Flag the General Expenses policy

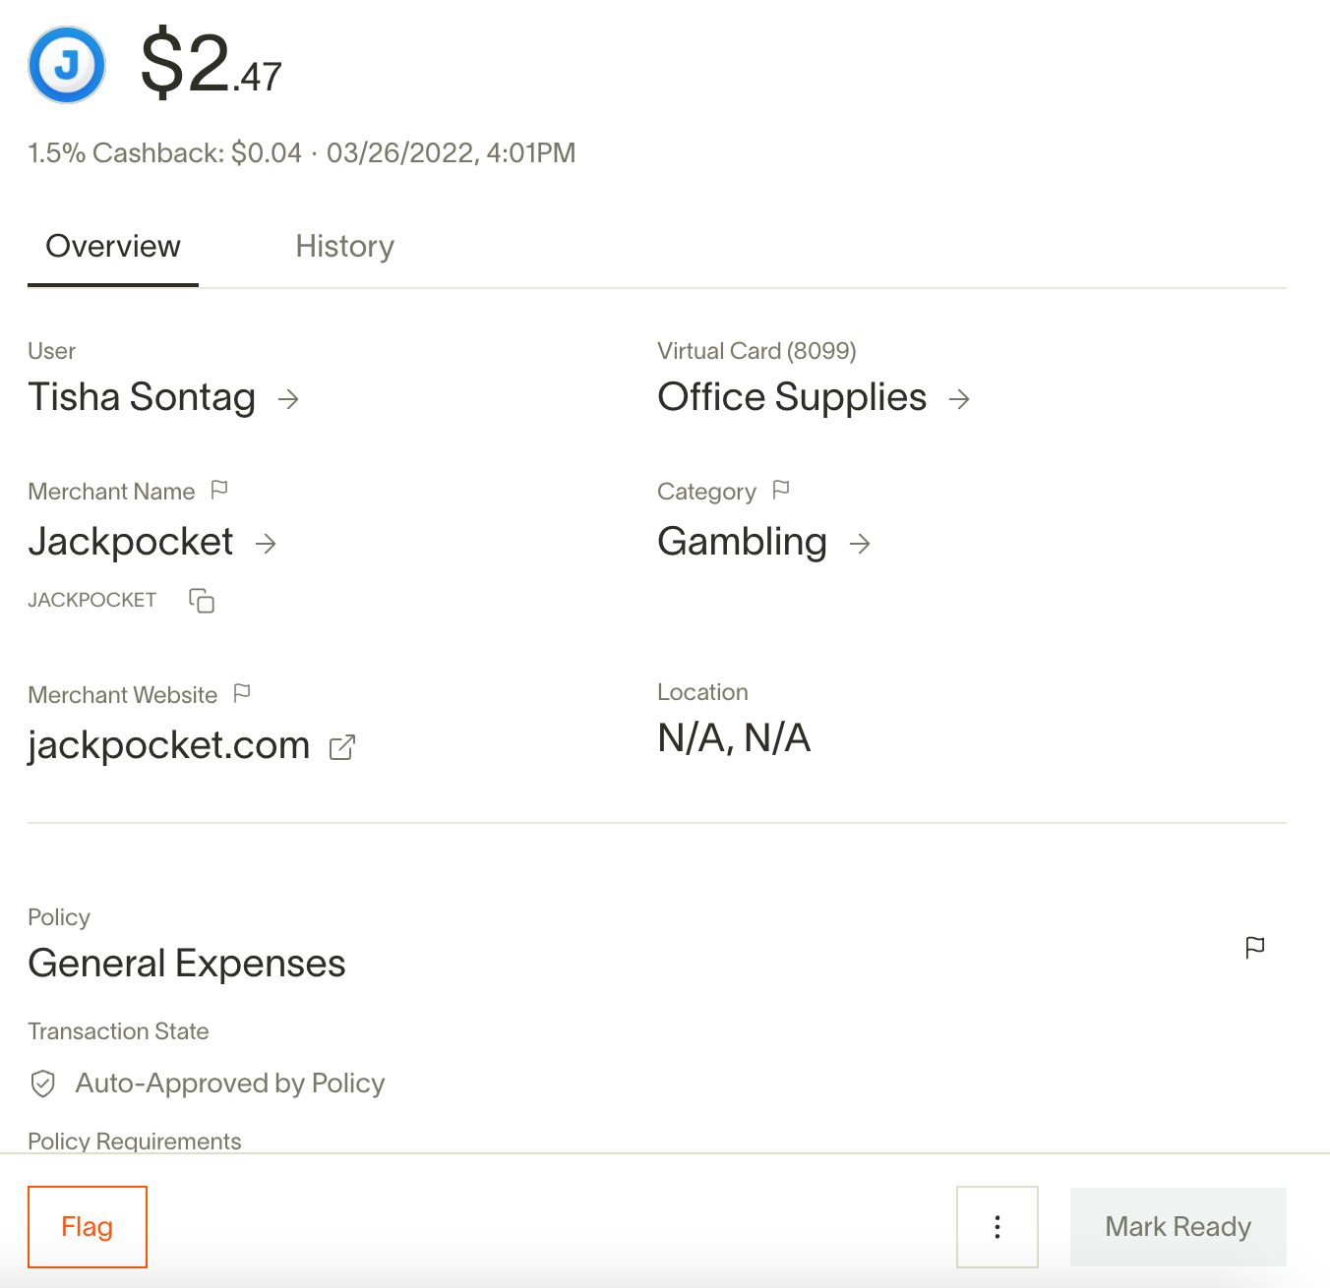pos(1255,948)
